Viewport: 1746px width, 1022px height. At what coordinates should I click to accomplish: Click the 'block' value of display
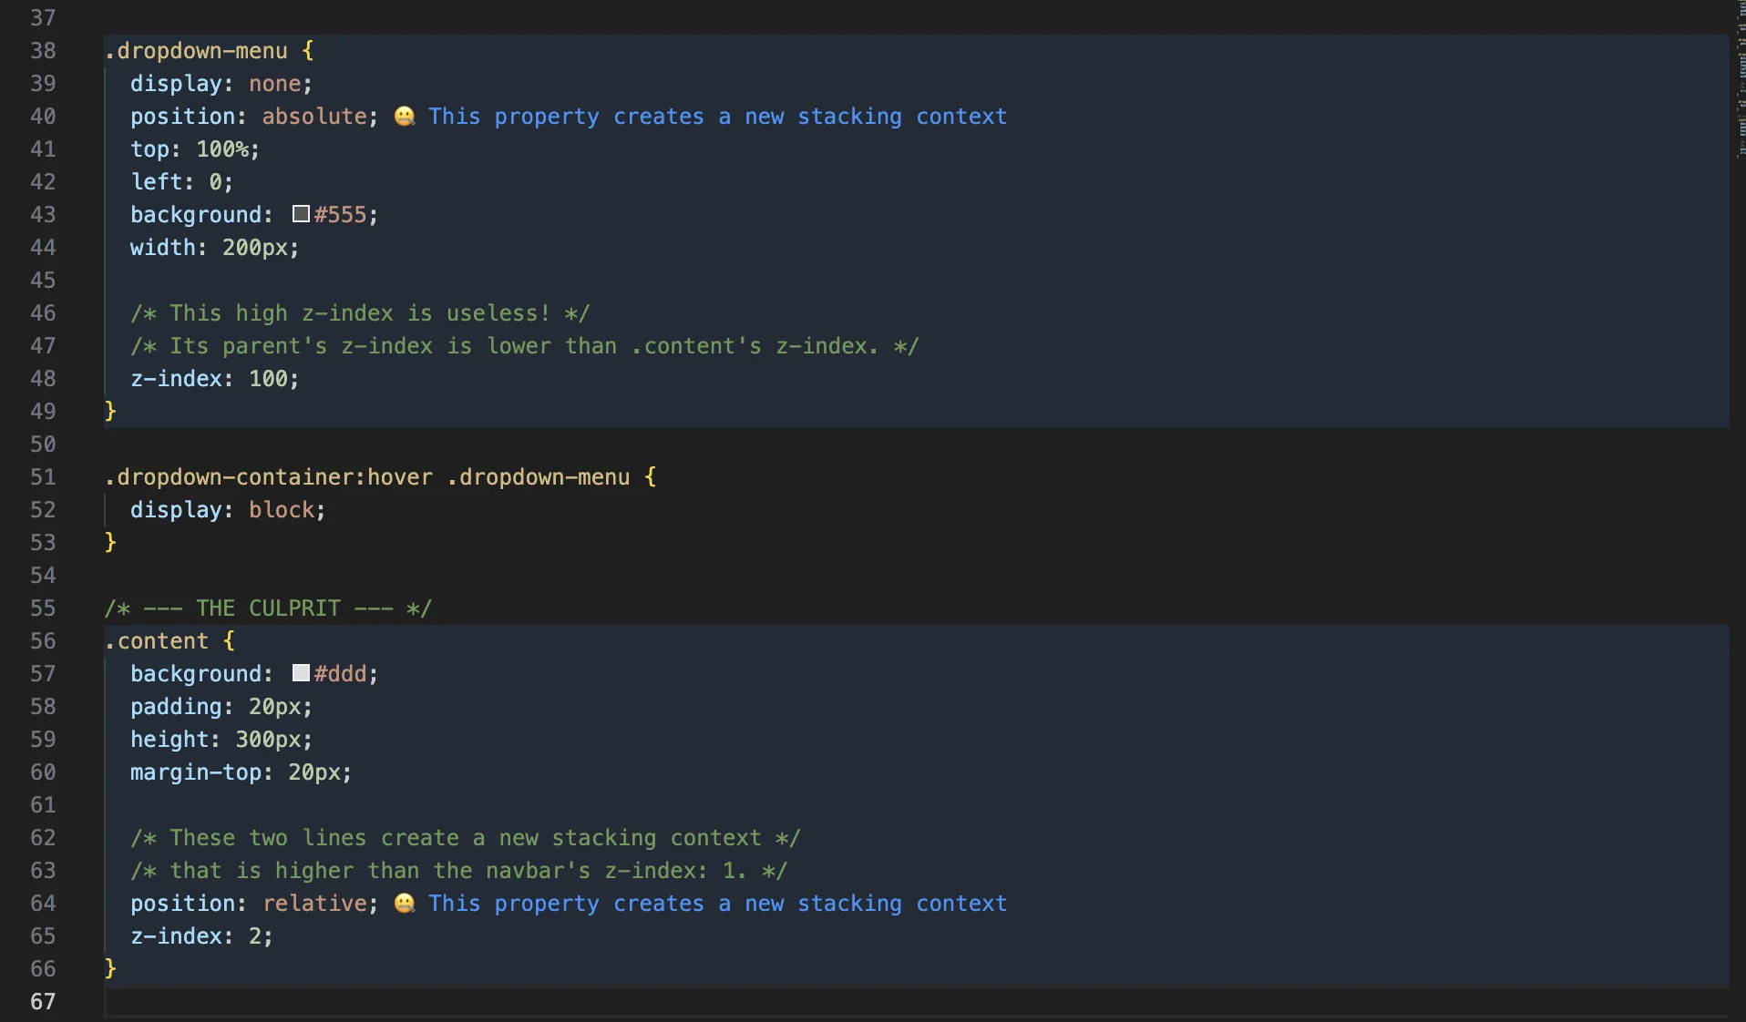tap(281, 510)
